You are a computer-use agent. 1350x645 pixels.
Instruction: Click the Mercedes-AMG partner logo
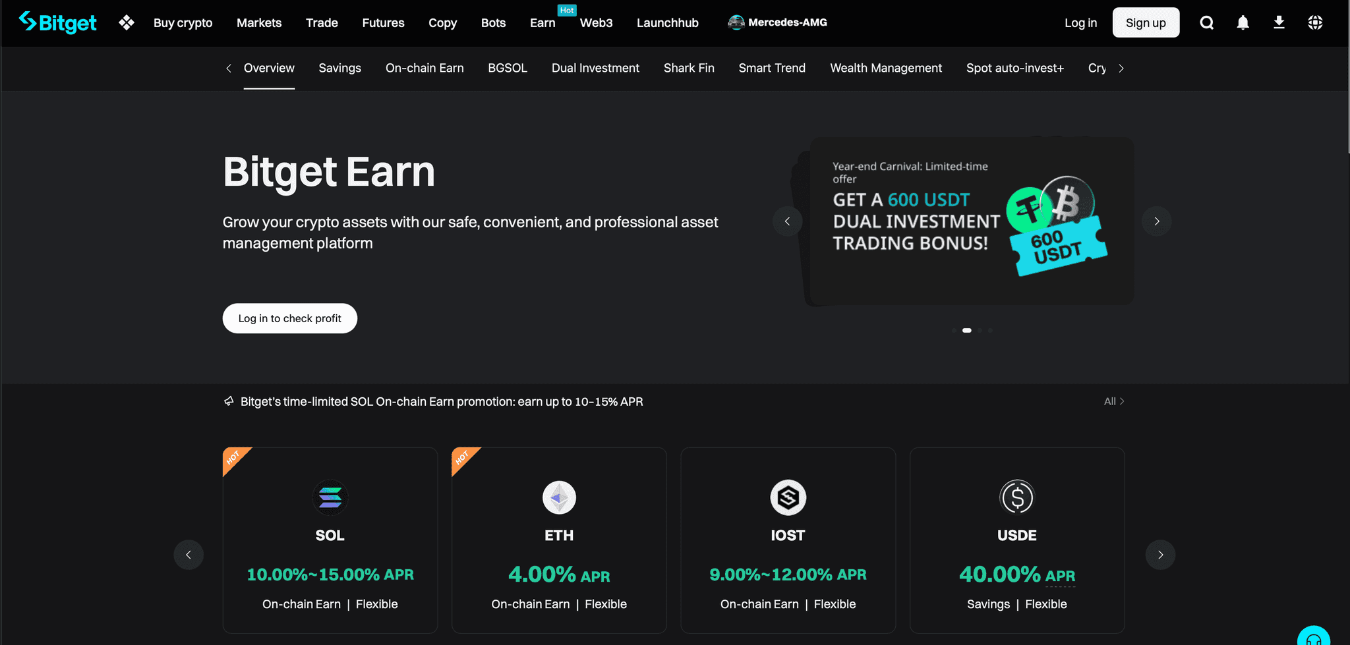pyautogui.click(x=777, y=22)
